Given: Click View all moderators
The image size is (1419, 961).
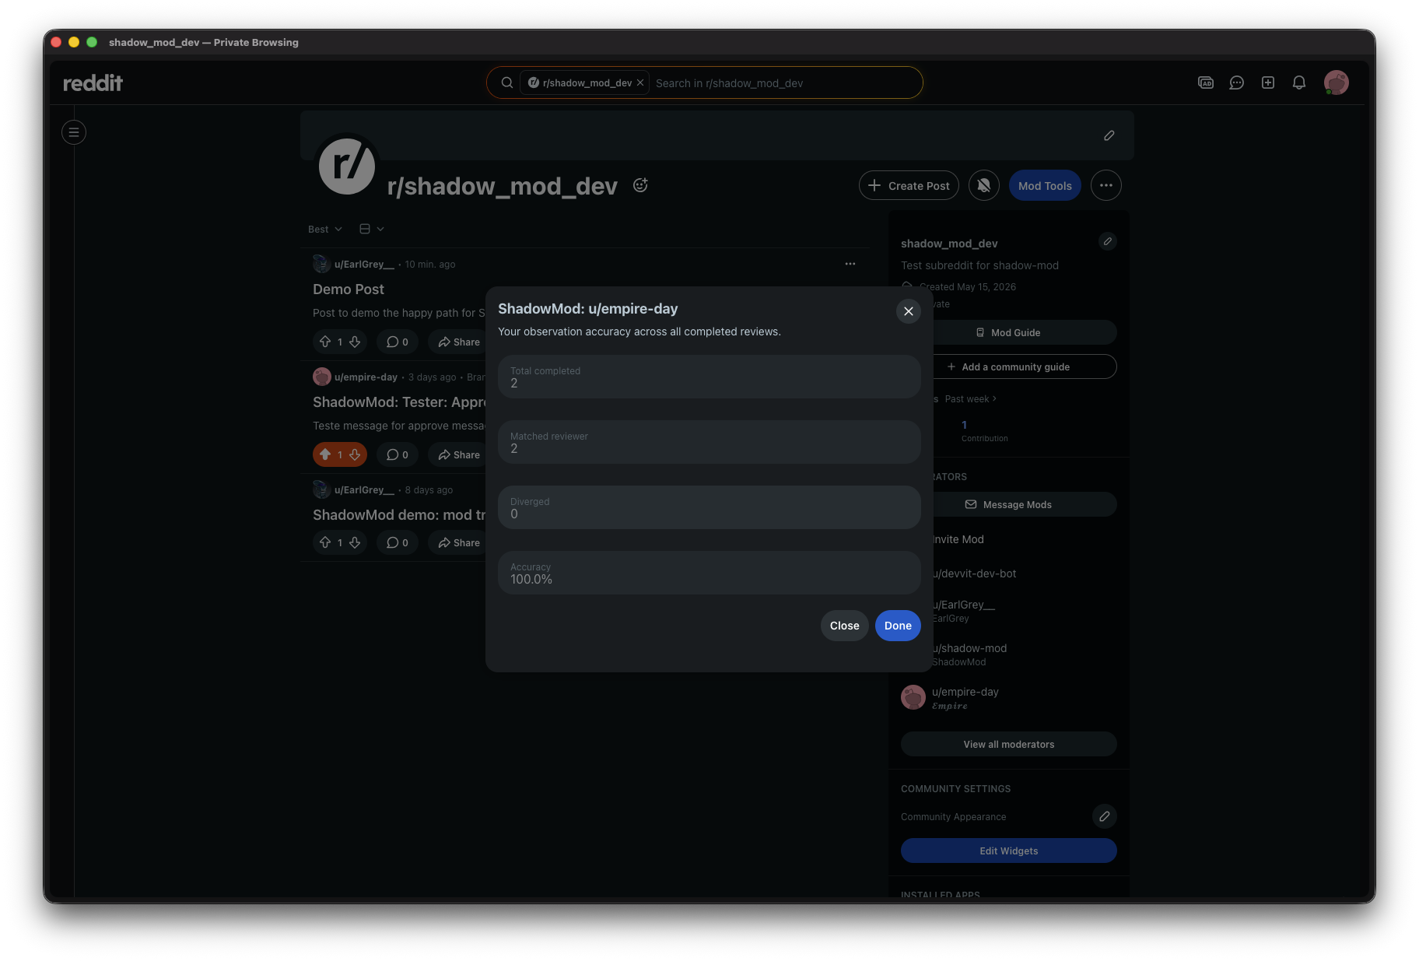Looking at the screenshot, I should point(1009,745).
